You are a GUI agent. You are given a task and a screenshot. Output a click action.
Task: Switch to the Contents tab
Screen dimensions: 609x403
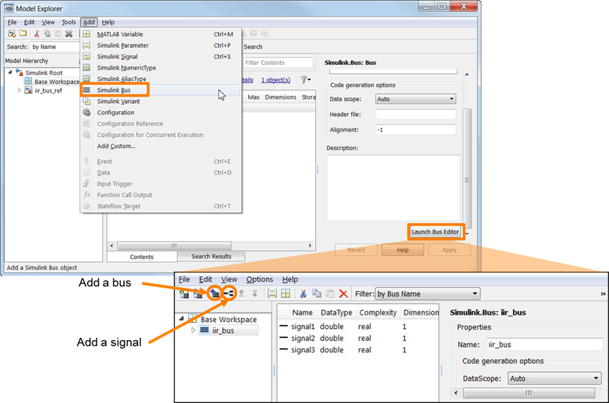[x=142, y=256]
